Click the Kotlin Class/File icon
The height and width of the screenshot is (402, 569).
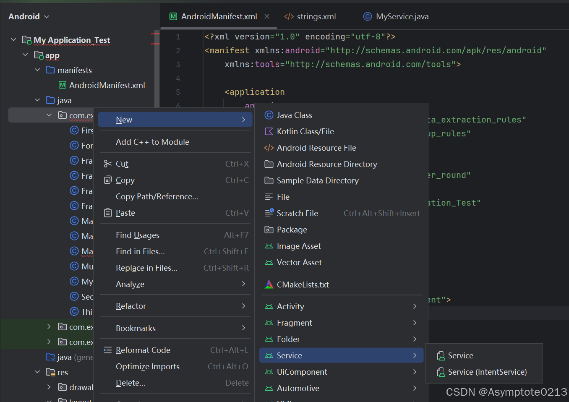point(269,131)
